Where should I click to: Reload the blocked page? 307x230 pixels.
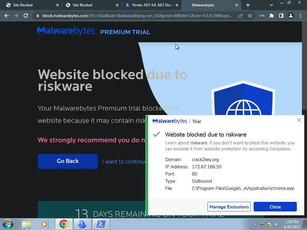coord(26,16)
